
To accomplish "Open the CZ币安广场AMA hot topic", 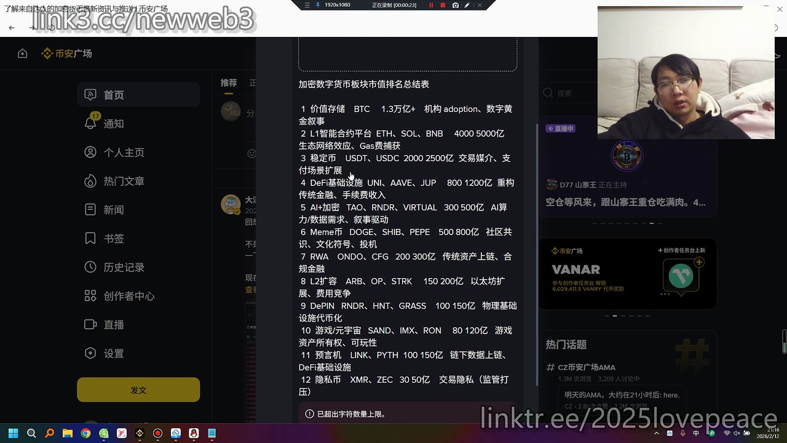I will [x=587, y=367].
